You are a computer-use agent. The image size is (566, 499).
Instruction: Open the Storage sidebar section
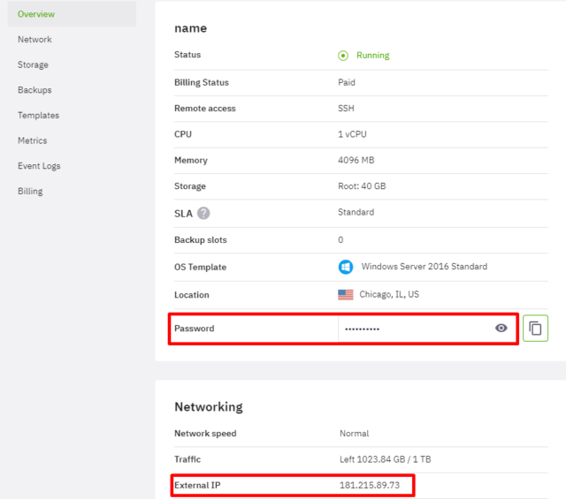click(33, 65)
